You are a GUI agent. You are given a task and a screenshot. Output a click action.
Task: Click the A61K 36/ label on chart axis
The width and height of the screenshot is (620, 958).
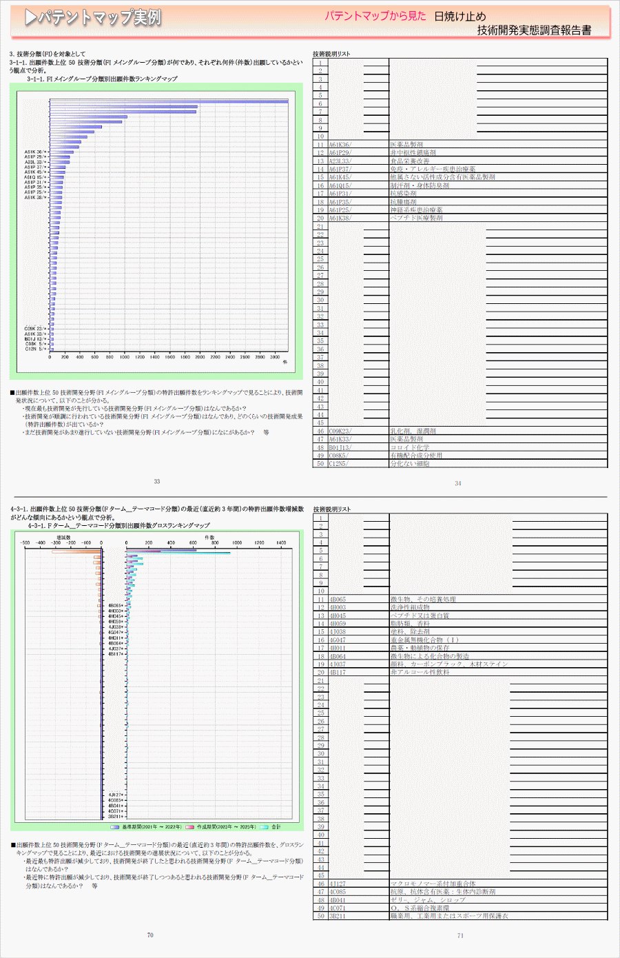(35, 152)
